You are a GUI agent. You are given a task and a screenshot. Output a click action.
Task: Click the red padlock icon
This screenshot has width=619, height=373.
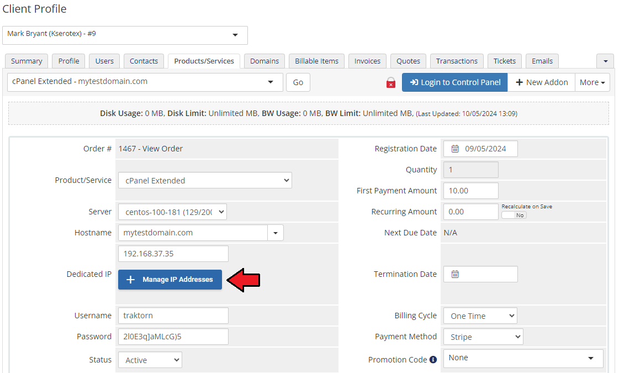[x=390, y=82]
